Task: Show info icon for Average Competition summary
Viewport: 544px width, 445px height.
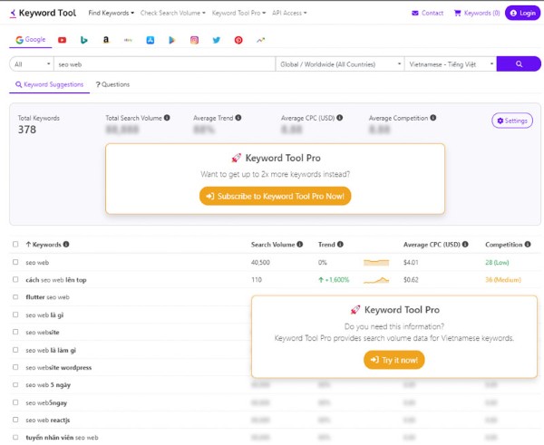Action: 433,118
